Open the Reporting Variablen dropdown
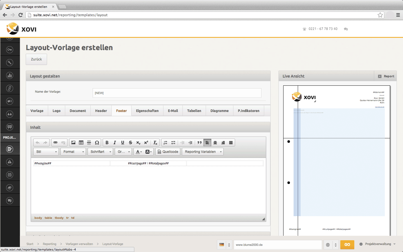Viewport: 403px width, 252px height. (x=203, y=152)
